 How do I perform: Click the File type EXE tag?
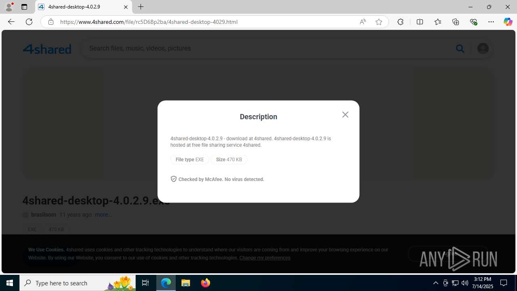(x=189, y=160)
